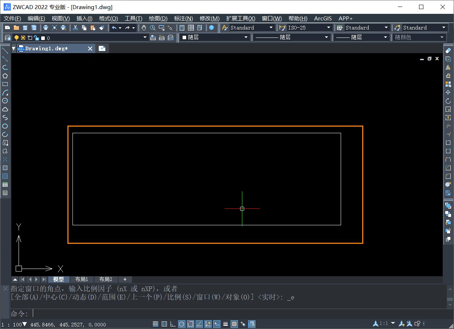Image resolution: width=454 pixels, height=329 pixels.
Task: Click the Save icon in toolbar
Action: (x=25, y=28)
